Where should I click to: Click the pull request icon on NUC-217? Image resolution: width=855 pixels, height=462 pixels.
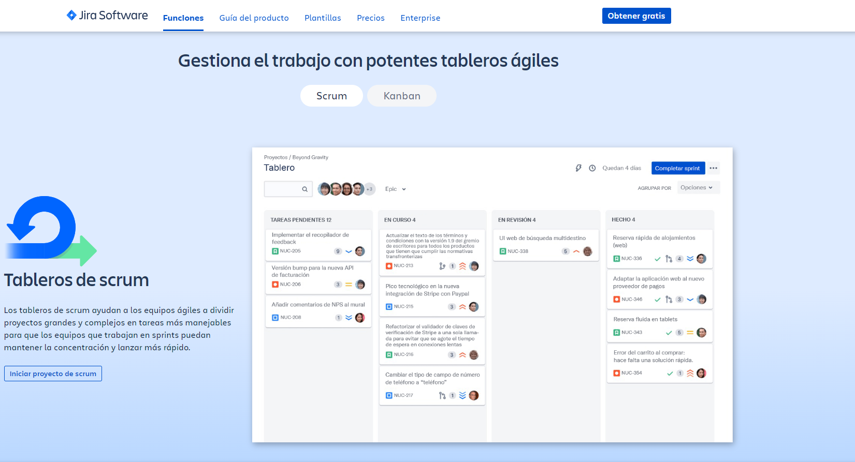(442, 396)
